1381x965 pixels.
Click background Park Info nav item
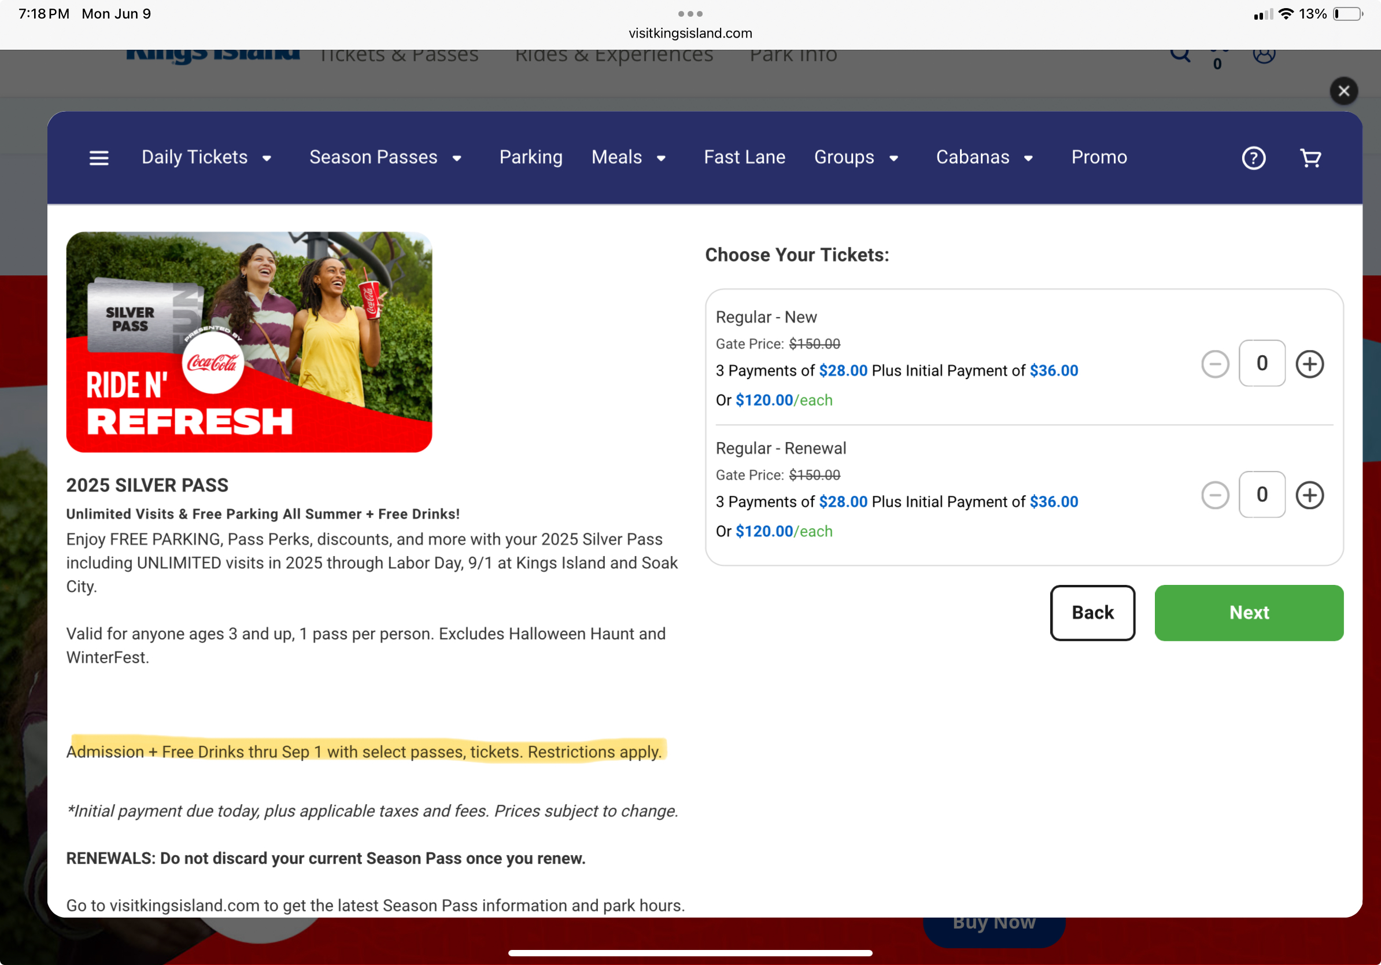(793, 56)
